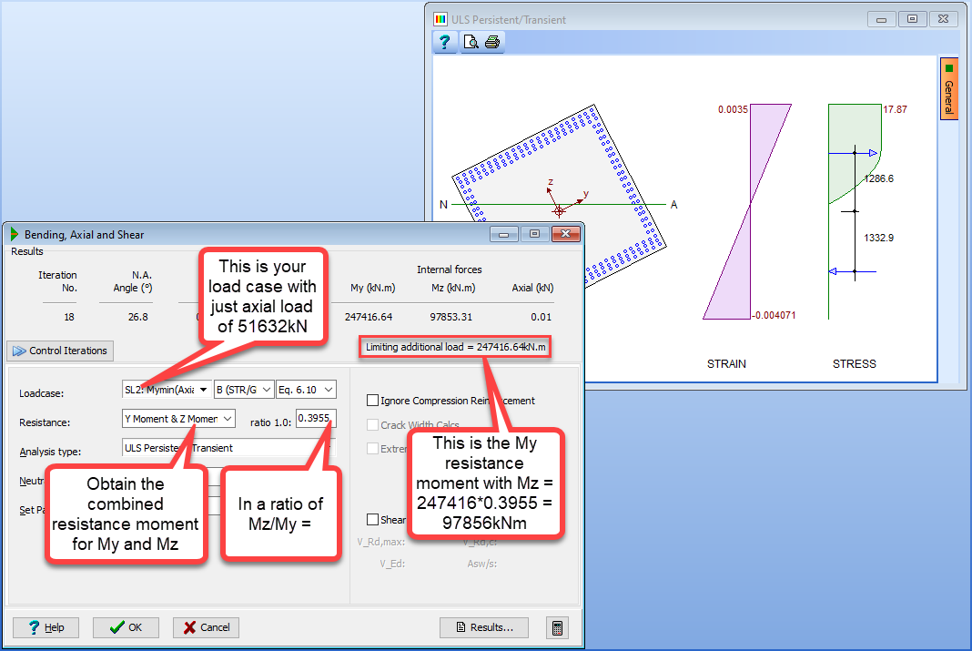Open help with the question mark toolbar icon
The height and width of the screenshot is (651, 972).
444,41
